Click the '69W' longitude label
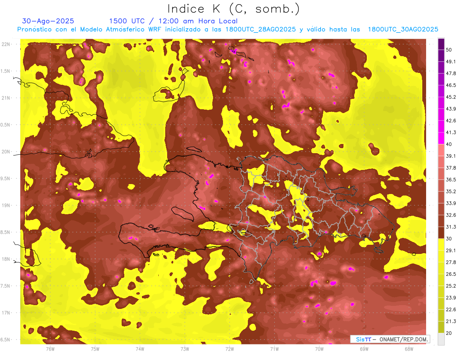Image resolution: width=459 pixels, height=354 pixels. click(364, 349)
